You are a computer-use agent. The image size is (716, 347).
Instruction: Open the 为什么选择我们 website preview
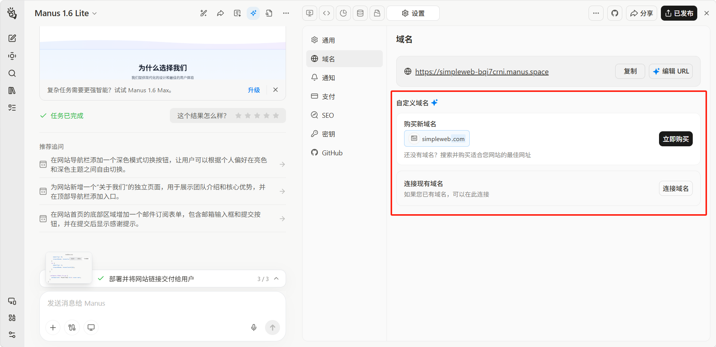[163, 54]
